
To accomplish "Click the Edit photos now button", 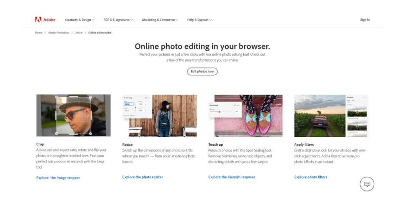I will 202,71.
